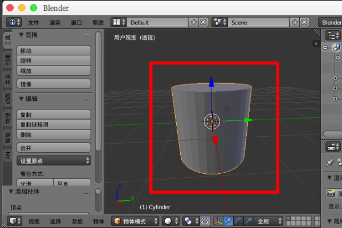Switch to the 物理 shelf tab
Image resolution: width=342 pixels, height=228 pixels.
pos(8,119)
